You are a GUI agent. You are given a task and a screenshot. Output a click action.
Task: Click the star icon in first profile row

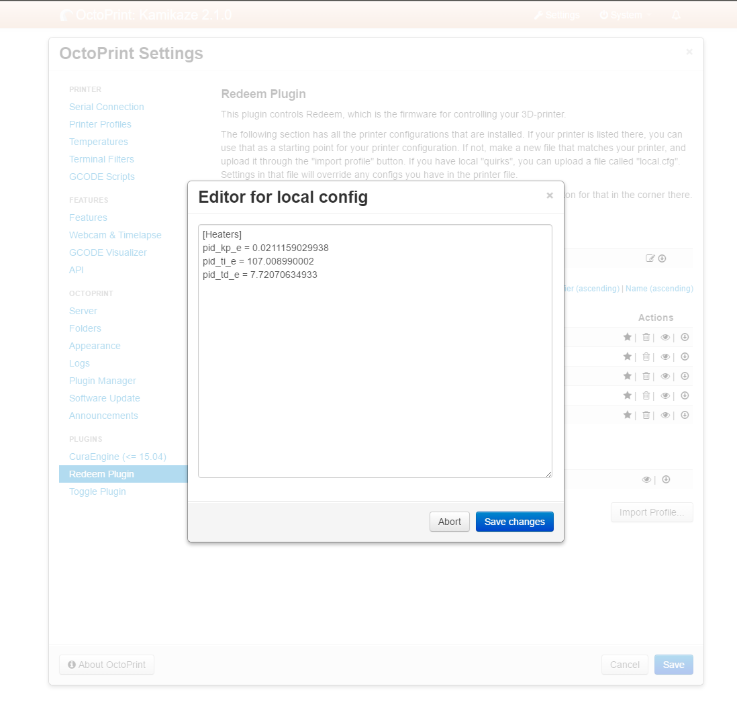(x=627, y=337)
